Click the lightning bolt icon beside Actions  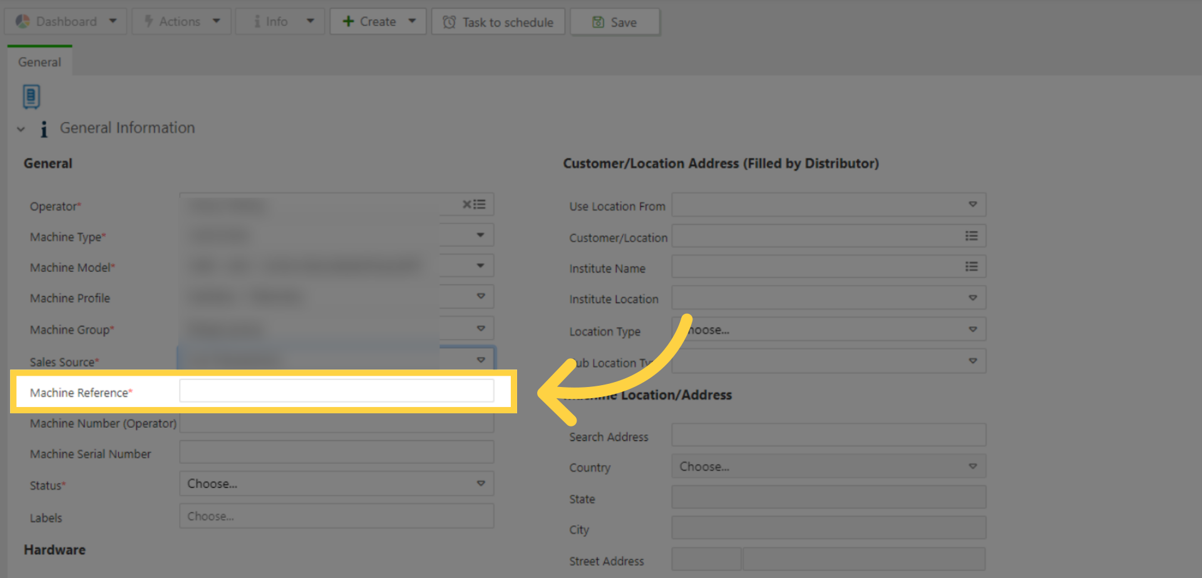pos(149,21)
